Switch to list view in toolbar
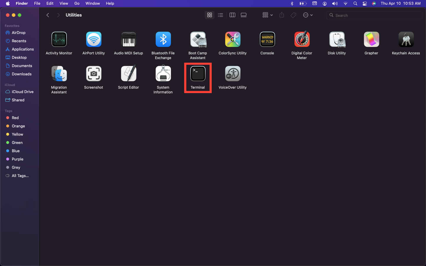 point(220,15)
